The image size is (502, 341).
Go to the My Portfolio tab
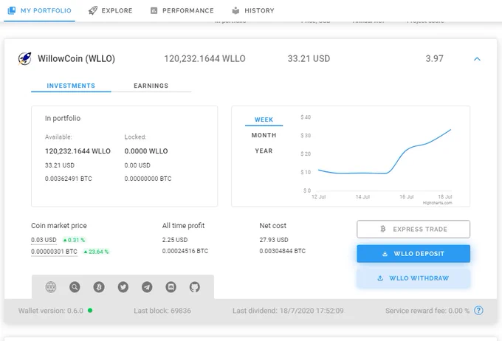tap(39, 10)
